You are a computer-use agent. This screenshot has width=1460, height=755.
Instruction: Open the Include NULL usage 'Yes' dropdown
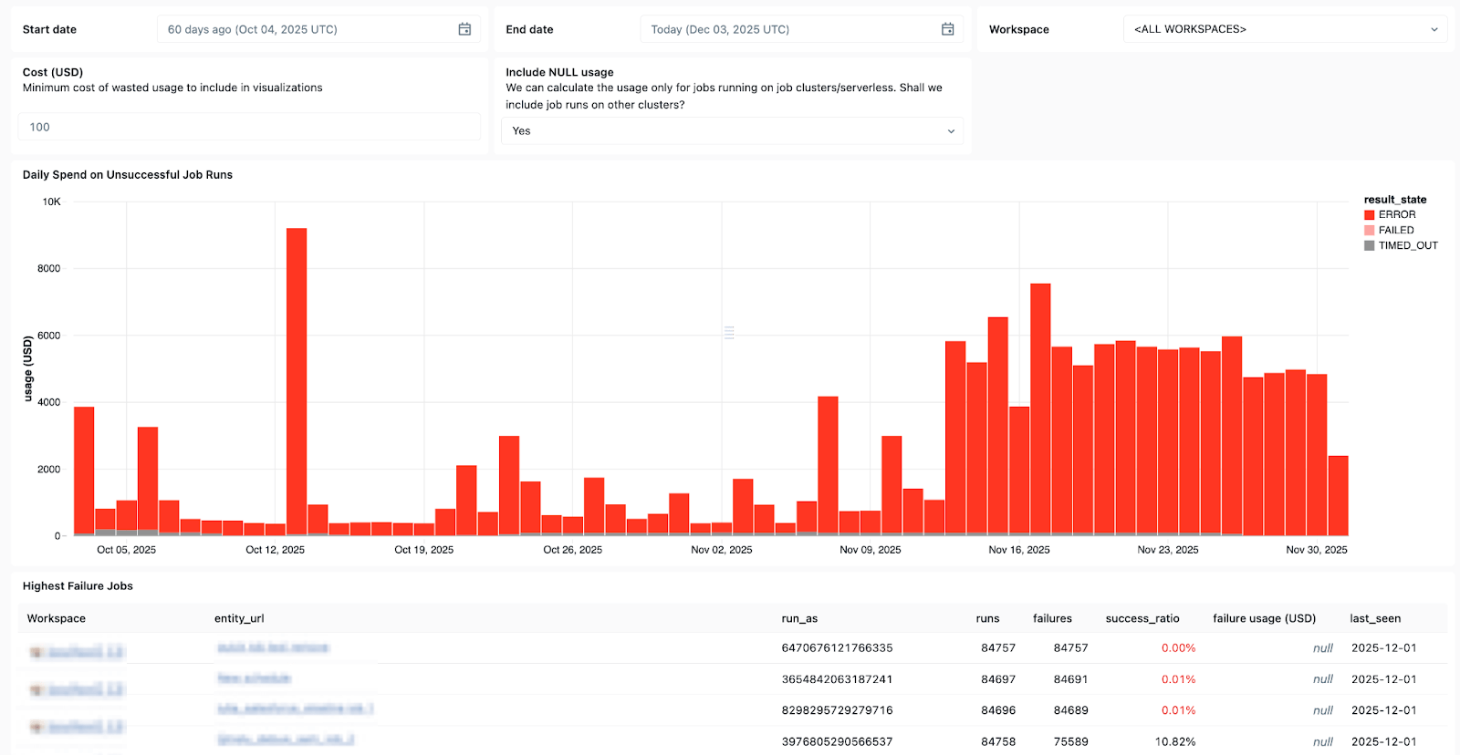point(732,131)
